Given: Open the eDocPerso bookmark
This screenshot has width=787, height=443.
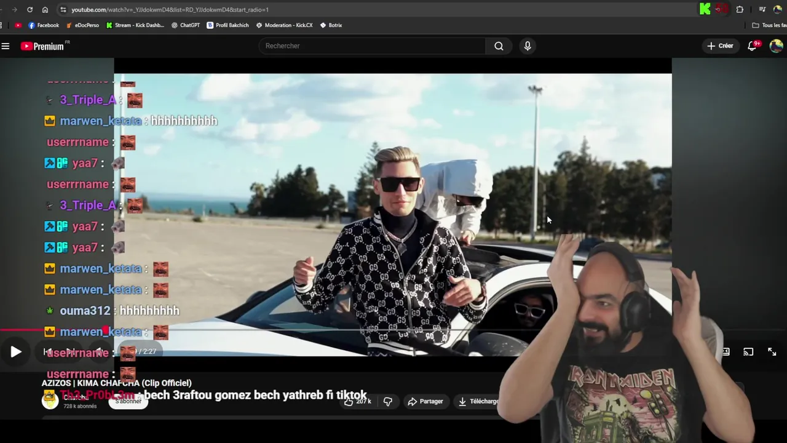Looking at the screenshot, I should pyautogui.click(x=82, y=25).
